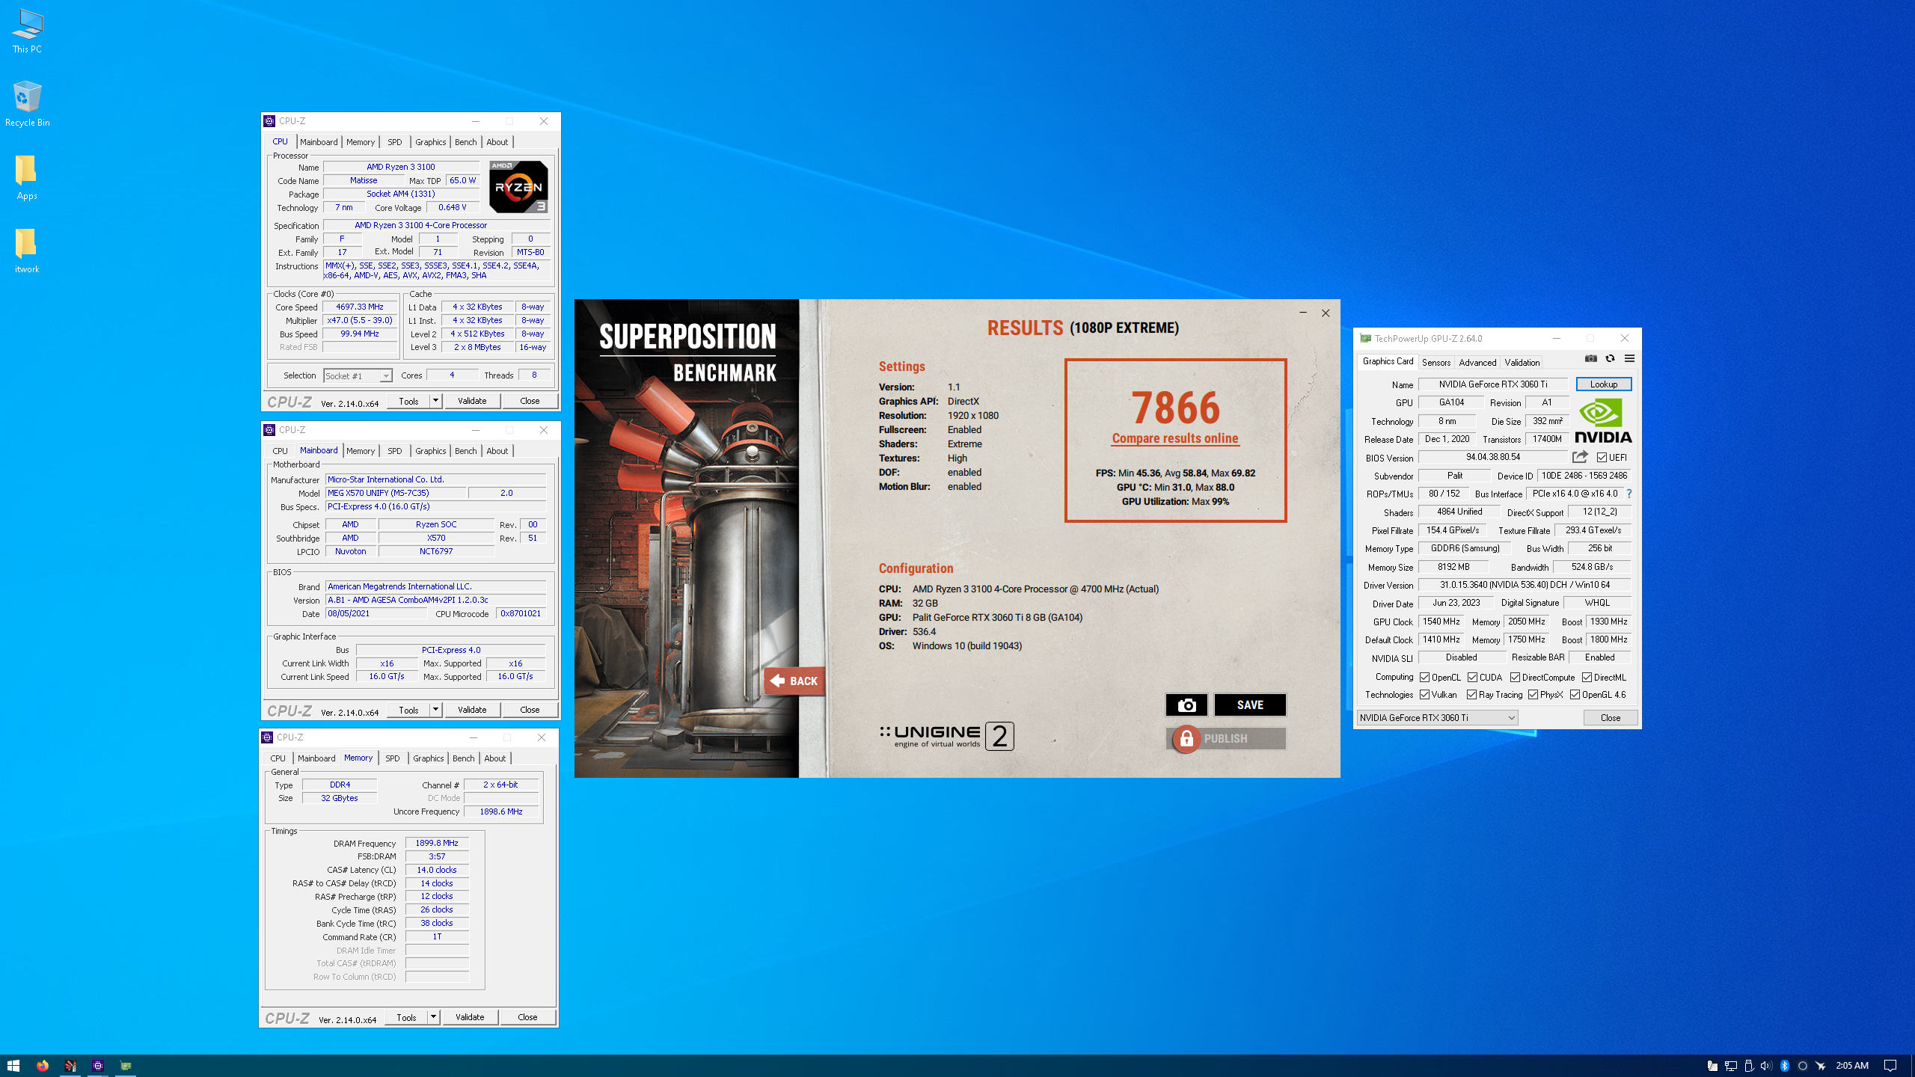Click the taskbar clock showing 2:05 AM
The image size is (1915, 1077).
(1852, 1066)
